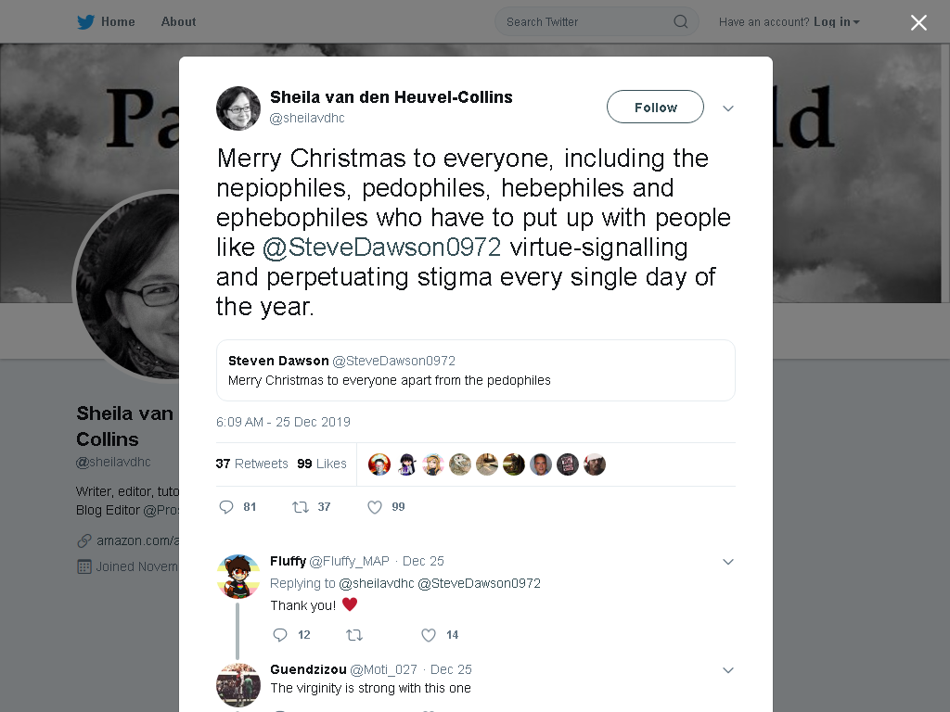950x712 pixels.
Task: Like the main tweet with heart icon
Action: 375,507
